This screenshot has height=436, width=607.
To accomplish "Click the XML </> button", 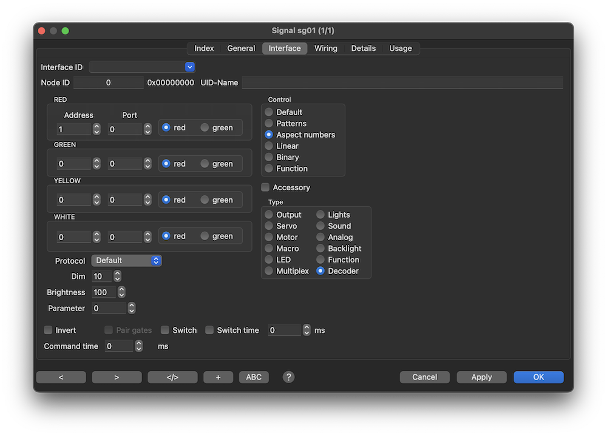I will [172, 377].
